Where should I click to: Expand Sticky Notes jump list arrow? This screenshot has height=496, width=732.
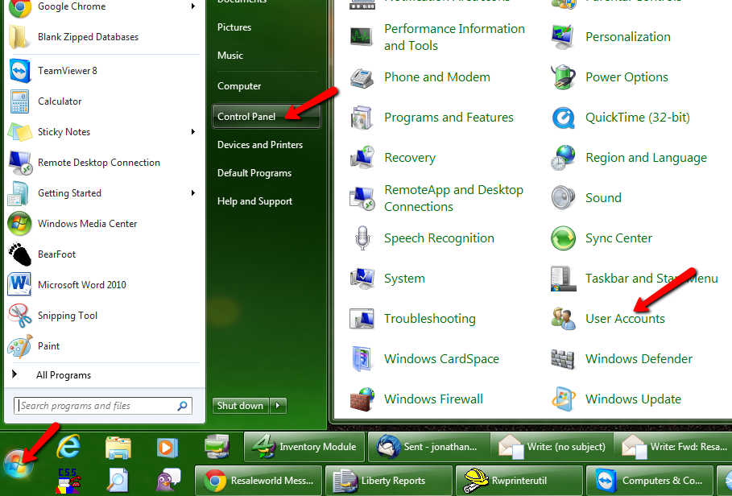point(193,132)
